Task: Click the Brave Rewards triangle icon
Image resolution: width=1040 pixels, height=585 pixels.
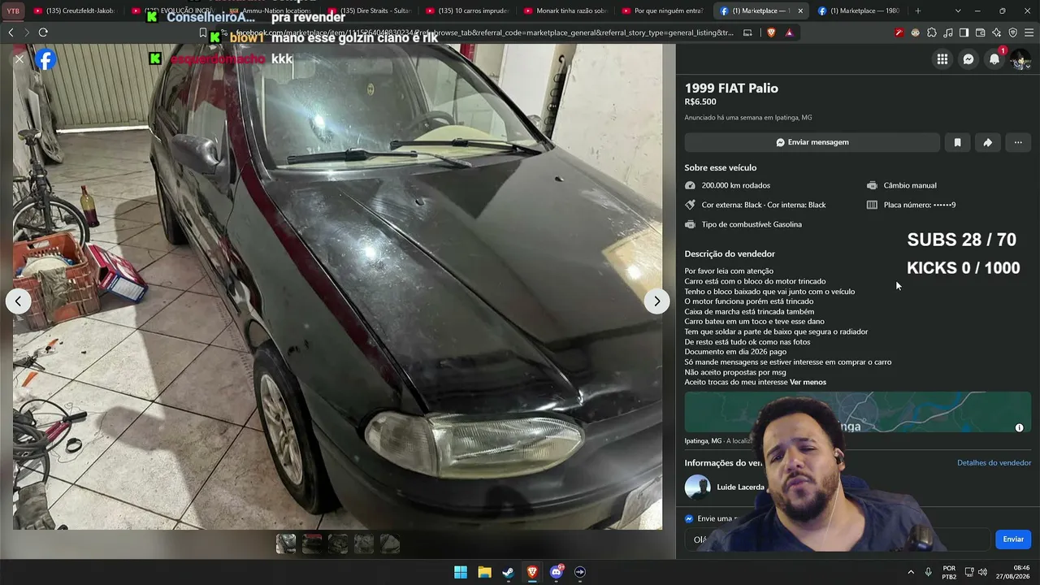Action: pos(789,32)
